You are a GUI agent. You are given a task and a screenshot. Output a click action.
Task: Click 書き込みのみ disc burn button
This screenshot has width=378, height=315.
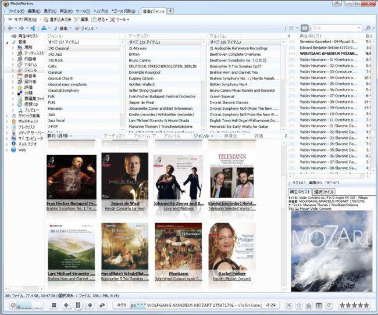58,19
